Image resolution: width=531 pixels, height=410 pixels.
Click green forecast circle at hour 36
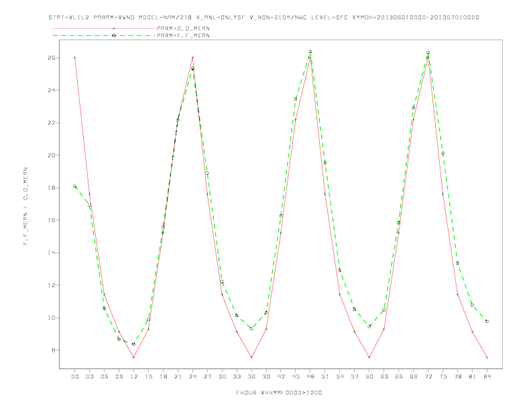pos(251,328)
